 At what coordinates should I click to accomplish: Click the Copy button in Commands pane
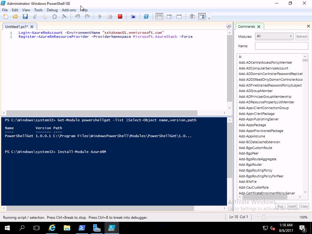click(x=304, y=206)
